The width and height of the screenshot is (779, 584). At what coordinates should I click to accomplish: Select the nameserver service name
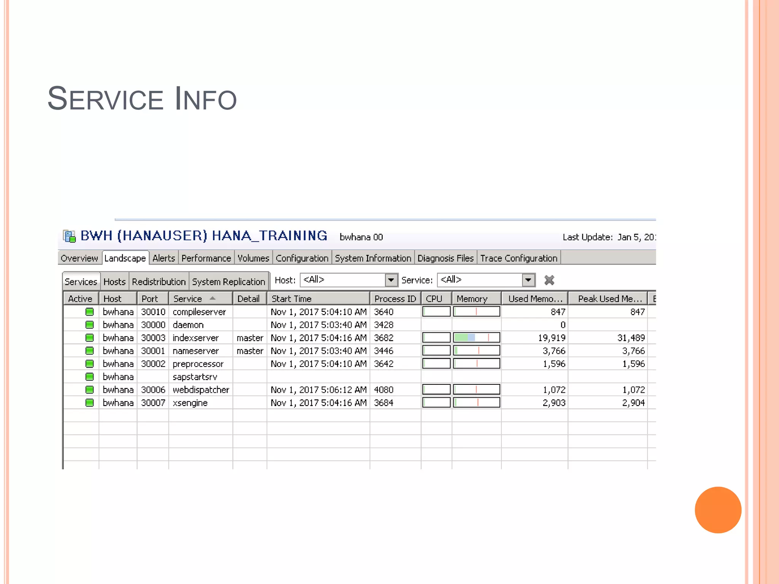point(196,351)
